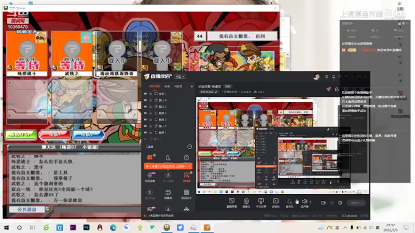Add a new scene with plus icon
The image size is (415, 233).
click(x=191, y=86)
